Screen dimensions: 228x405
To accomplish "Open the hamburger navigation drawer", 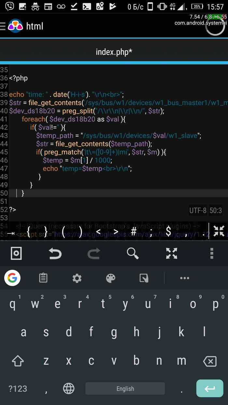I will click(x=3, y=26).
